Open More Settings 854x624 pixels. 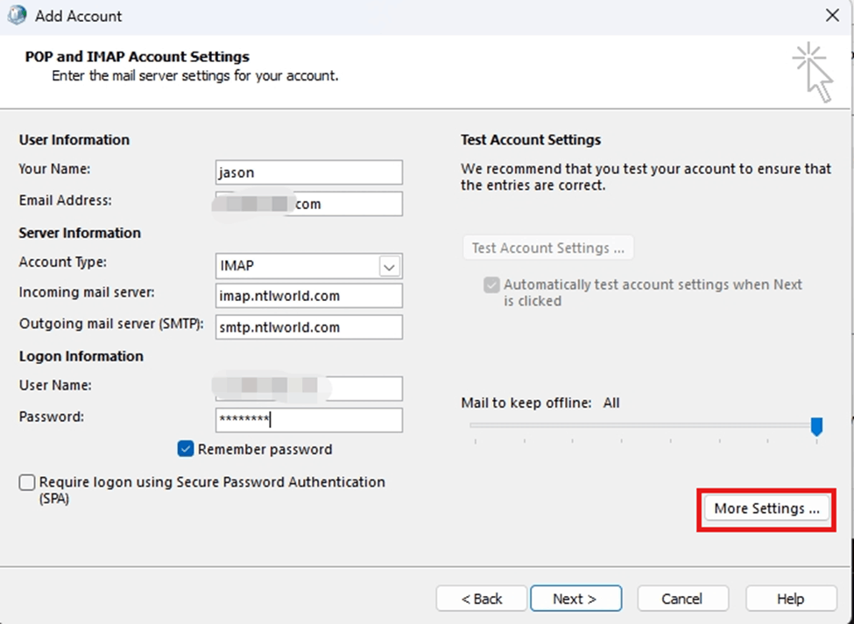[766, 508]
